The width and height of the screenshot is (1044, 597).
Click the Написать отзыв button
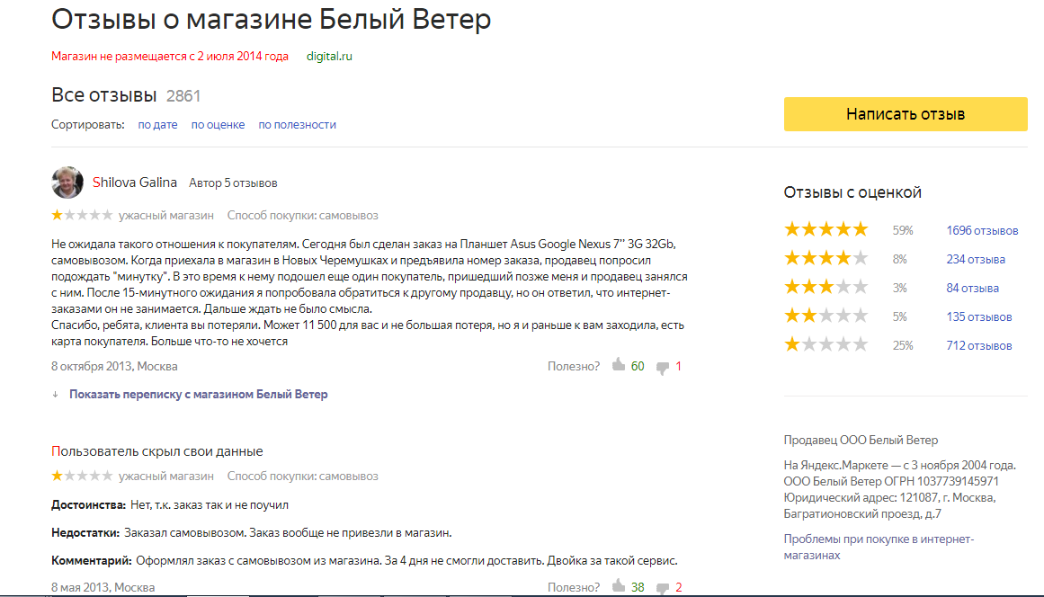click(905, 114)
